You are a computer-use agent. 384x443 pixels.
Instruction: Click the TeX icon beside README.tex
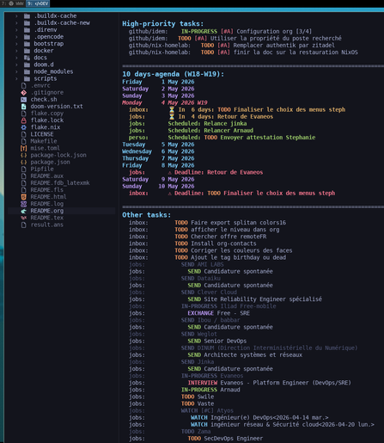[x=24, y=218]
